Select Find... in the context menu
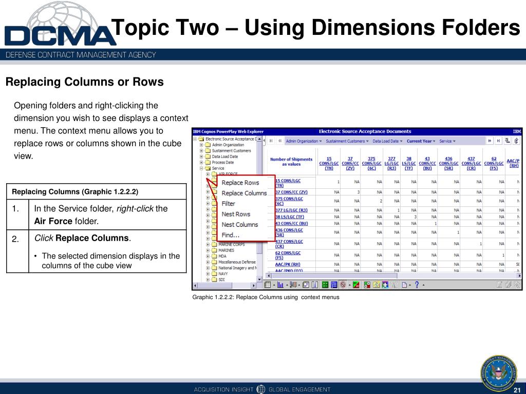This screenshot has width=526, height=394. point(231,235)
